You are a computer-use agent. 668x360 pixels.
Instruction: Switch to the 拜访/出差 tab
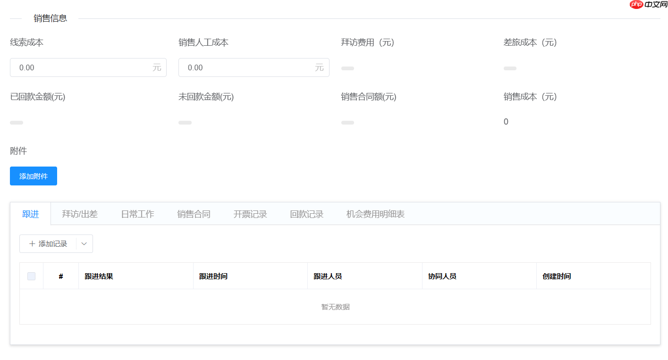[x=80, y=214]
